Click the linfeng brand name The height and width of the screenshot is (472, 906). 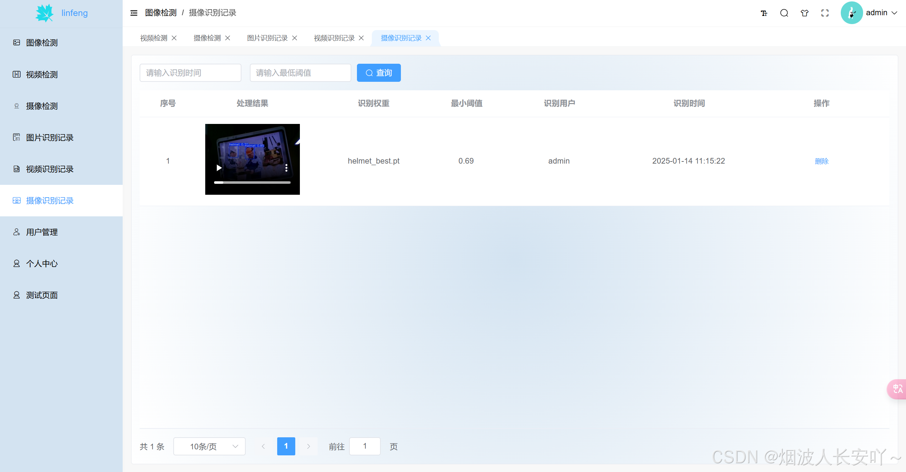tap(74, 13)
